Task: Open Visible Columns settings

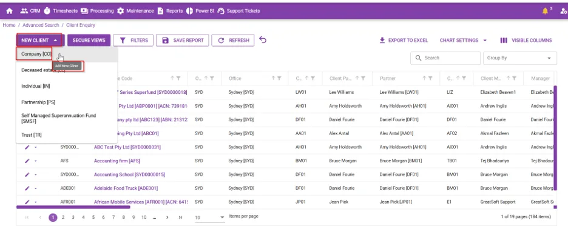Action: pyautogui.click(x=526, y=41)
